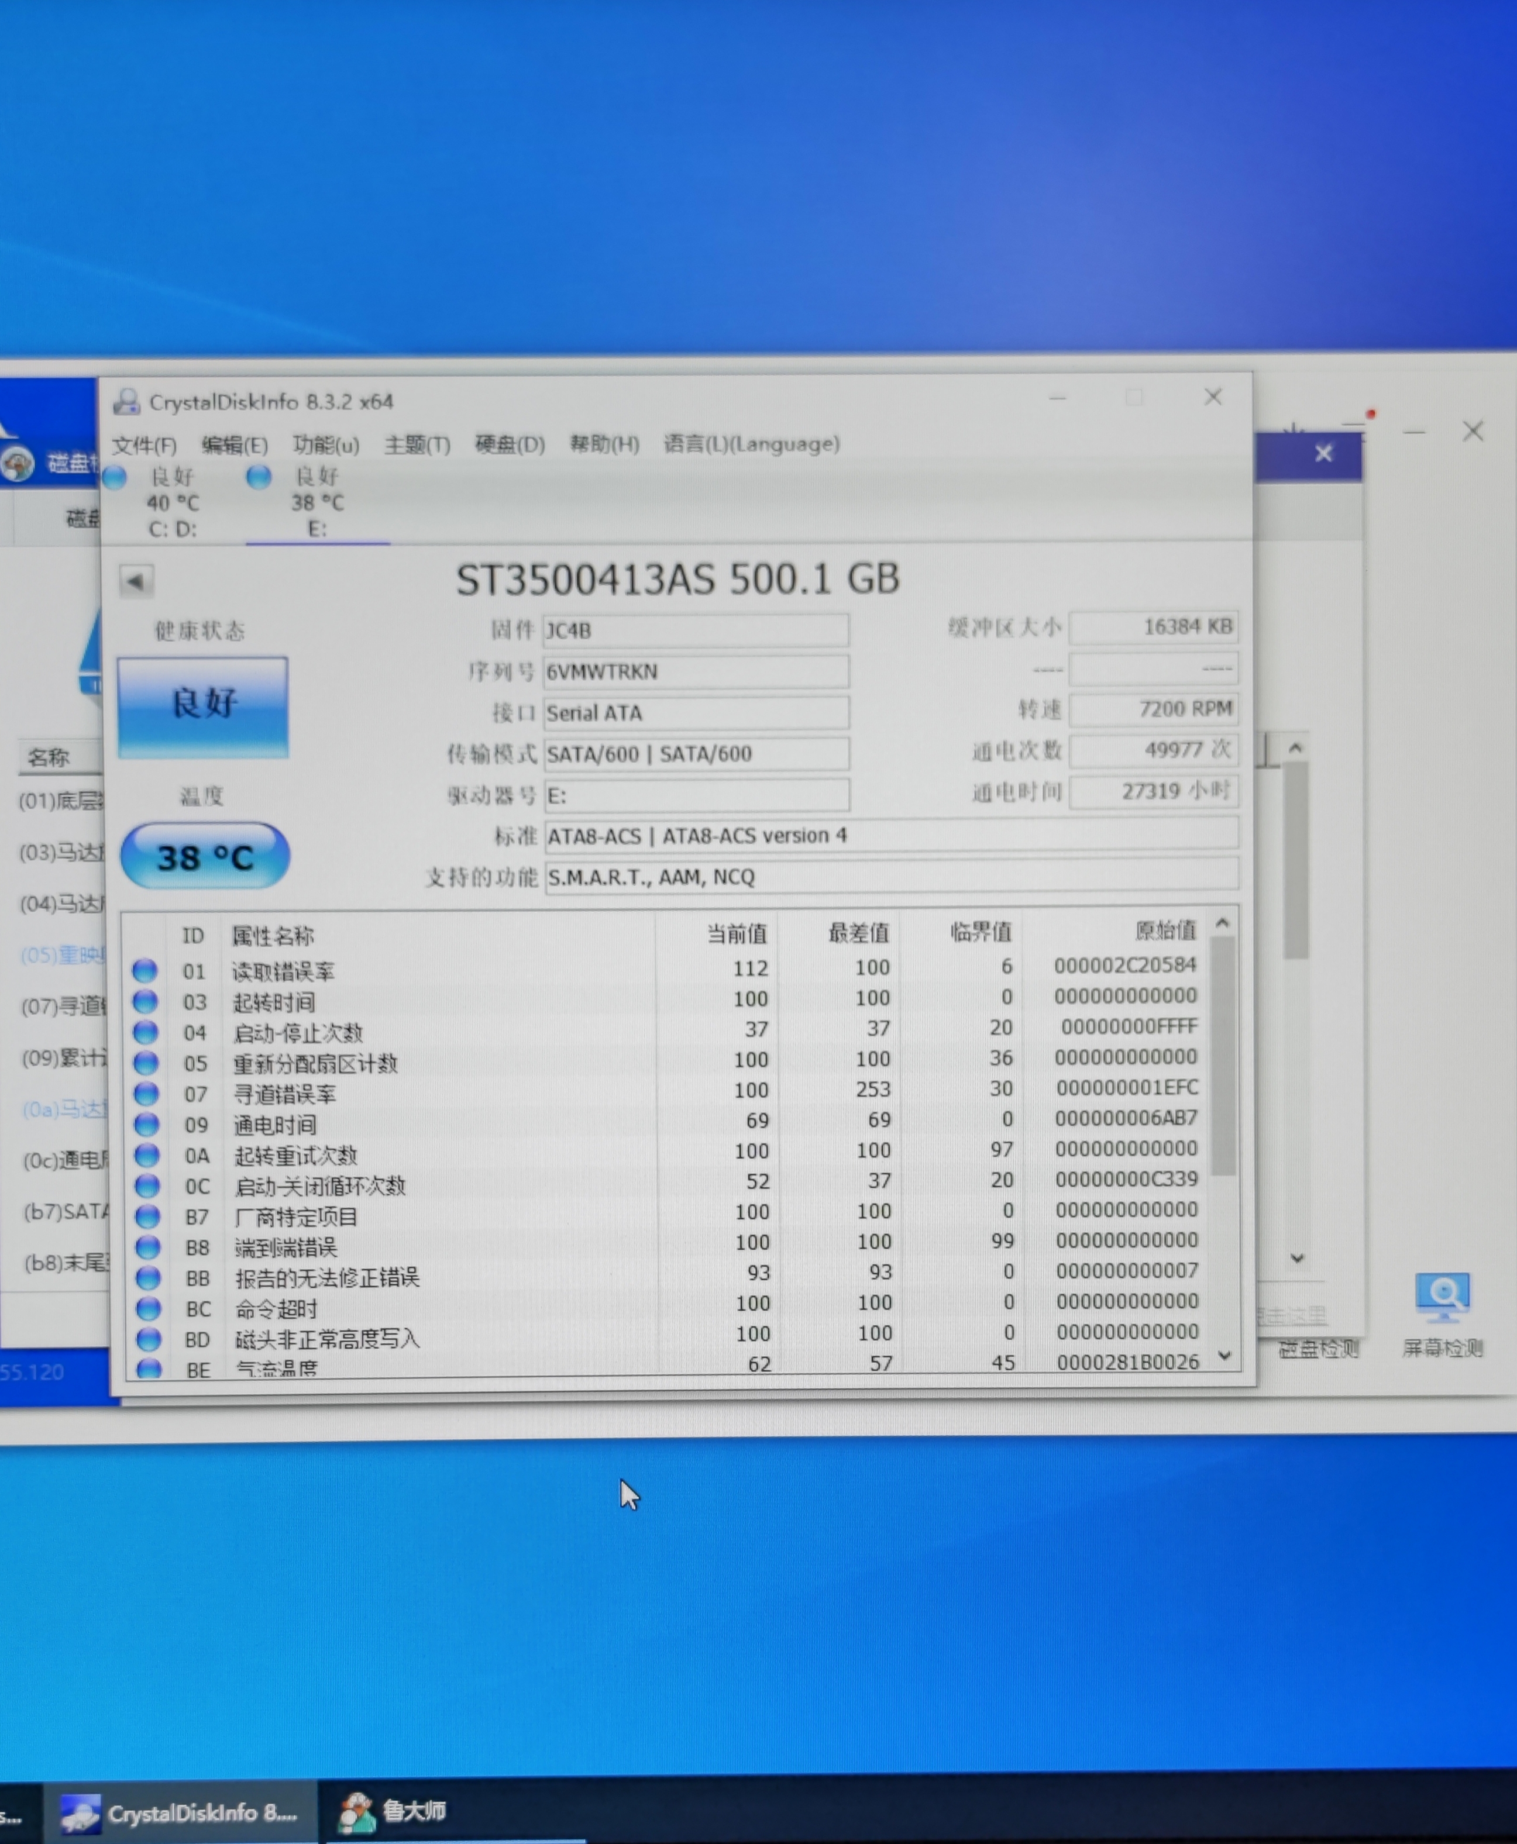Screen dimensions: 1517x1844
Task: Open the 语言(L)(Language) menu
Action: pos(751,443)
